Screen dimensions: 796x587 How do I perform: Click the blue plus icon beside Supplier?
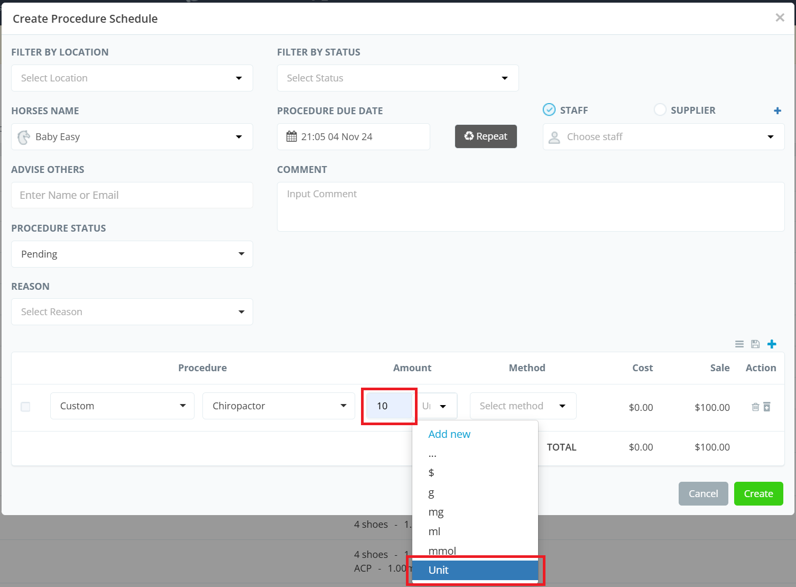click(x=777, y=111)
